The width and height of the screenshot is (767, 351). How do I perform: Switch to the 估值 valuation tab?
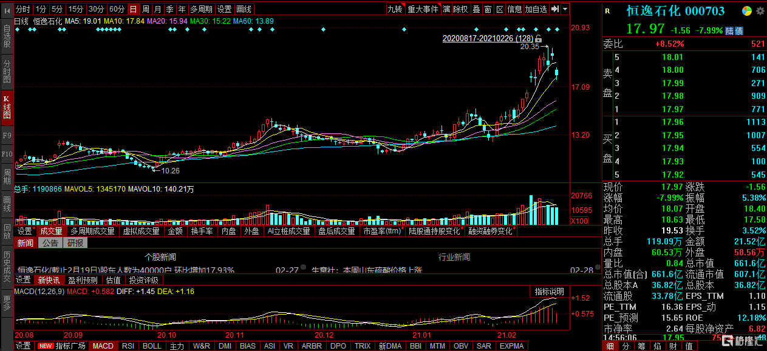click(x=114, y=280)
